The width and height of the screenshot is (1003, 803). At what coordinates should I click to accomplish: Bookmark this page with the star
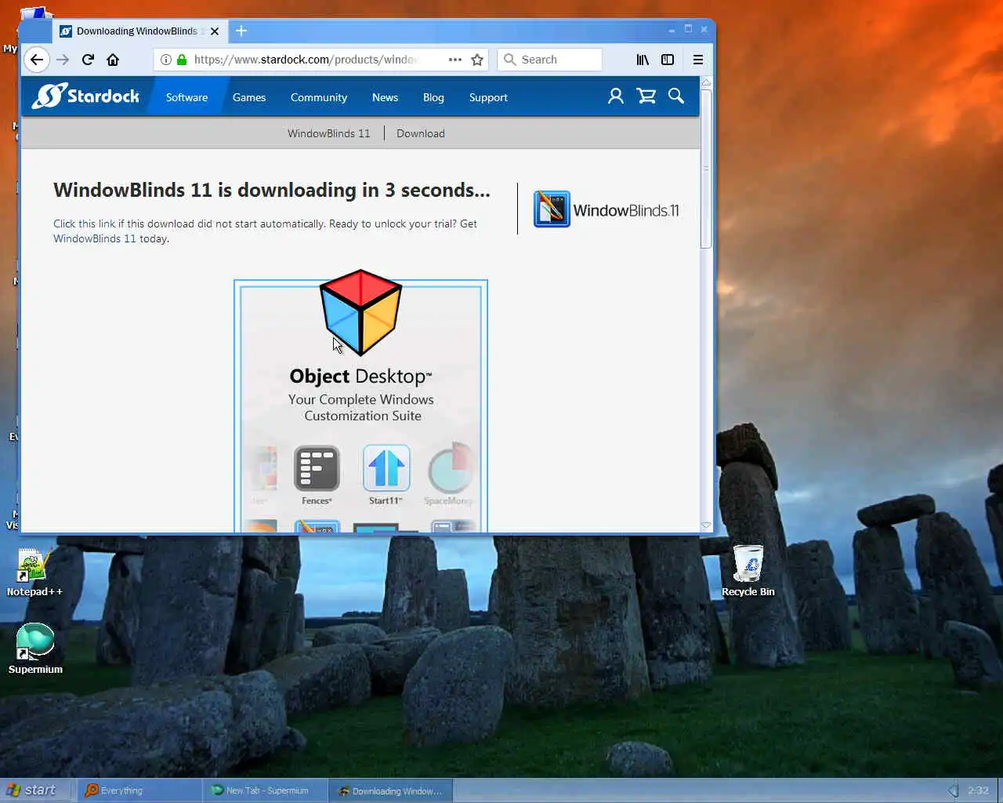[x=477, y=60]
